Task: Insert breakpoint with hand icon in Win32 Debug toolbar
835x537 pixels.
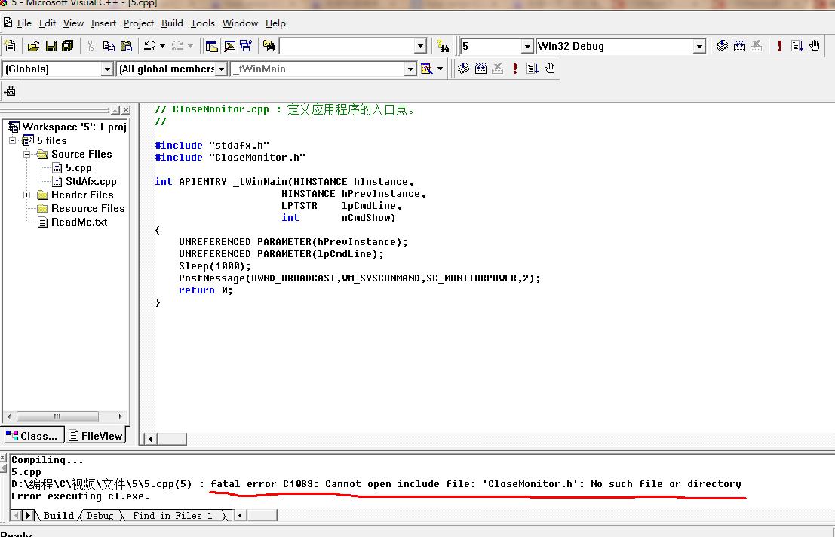Action: tap(815, 46)
